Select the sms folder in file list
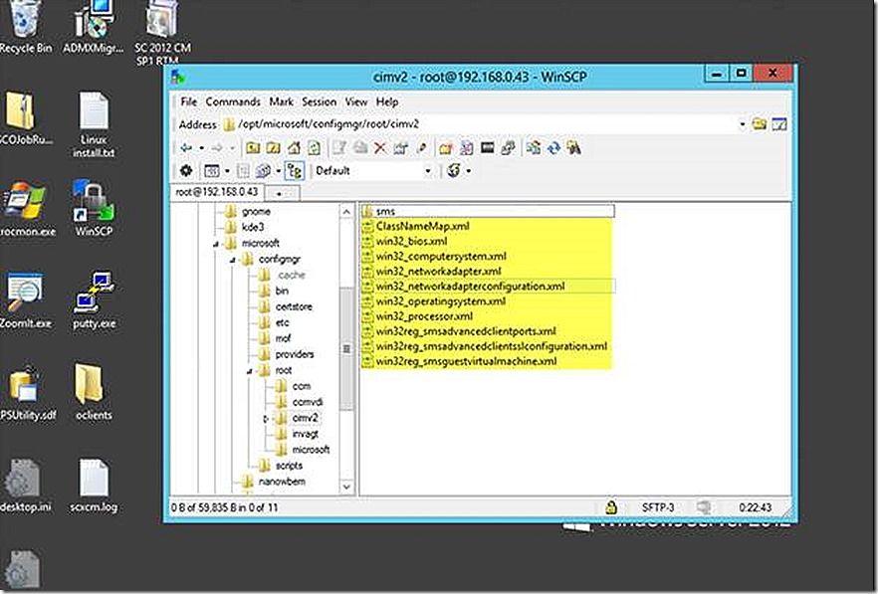This screenshot has height=594, width=878. click(x=488, y=211)
